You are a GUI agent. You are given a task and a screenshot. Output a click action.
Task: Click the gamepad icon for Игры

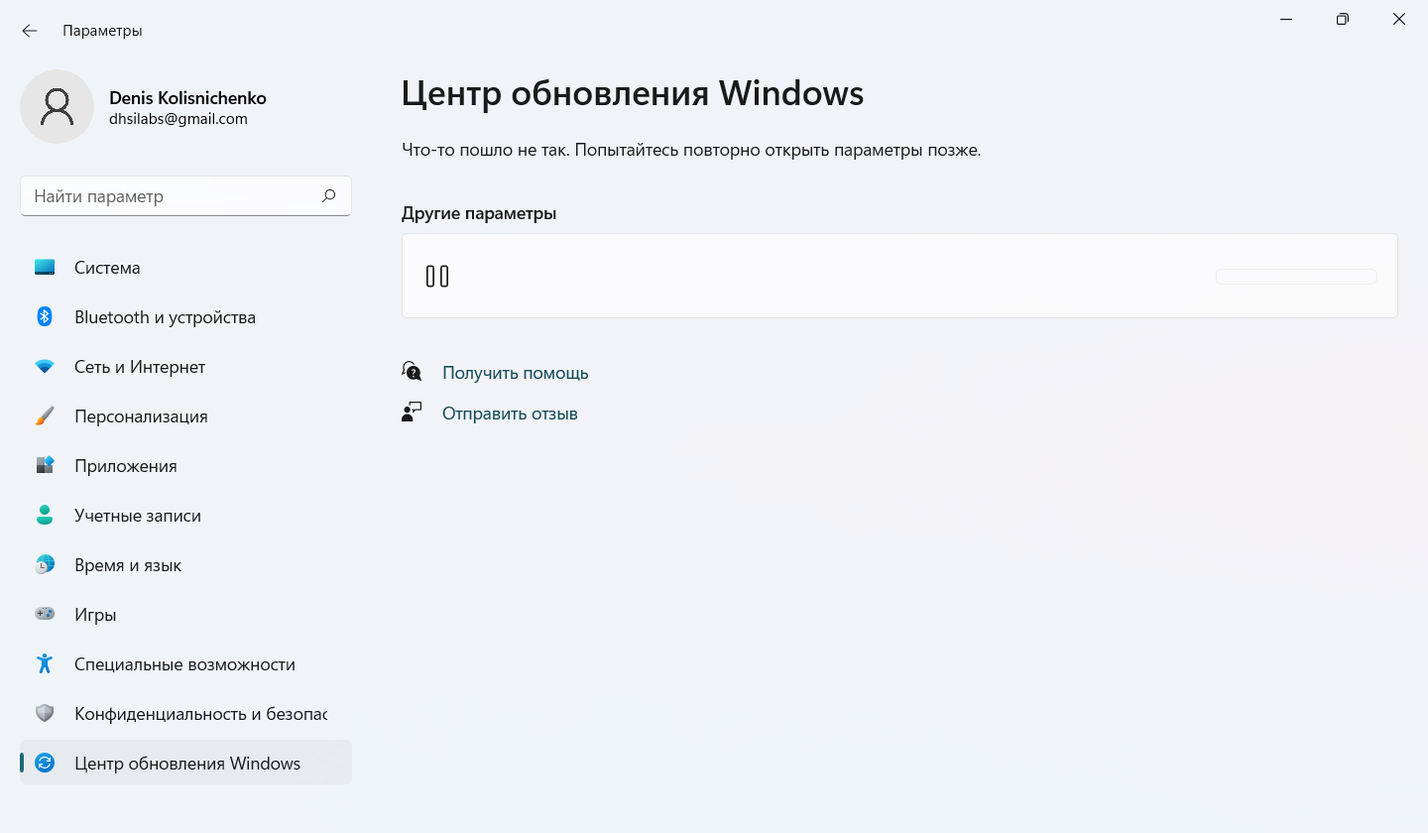45,615
